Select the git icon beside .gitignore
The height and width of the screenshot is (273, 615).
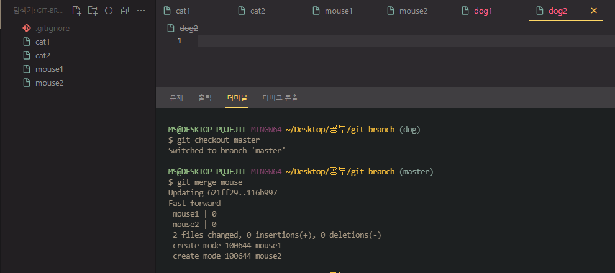[x=27, y=28]
